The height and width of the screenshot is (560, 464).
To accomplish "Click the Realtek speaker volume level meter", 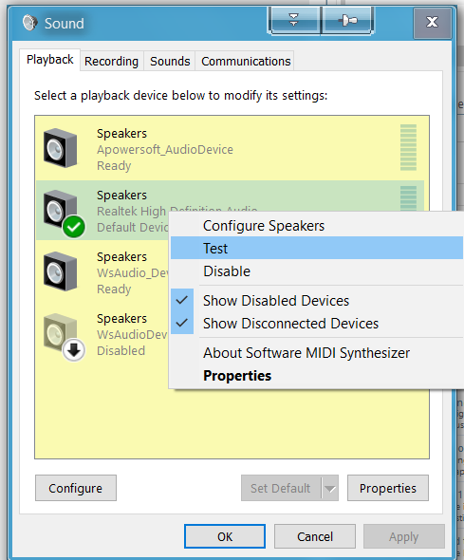I will (408, 197).
